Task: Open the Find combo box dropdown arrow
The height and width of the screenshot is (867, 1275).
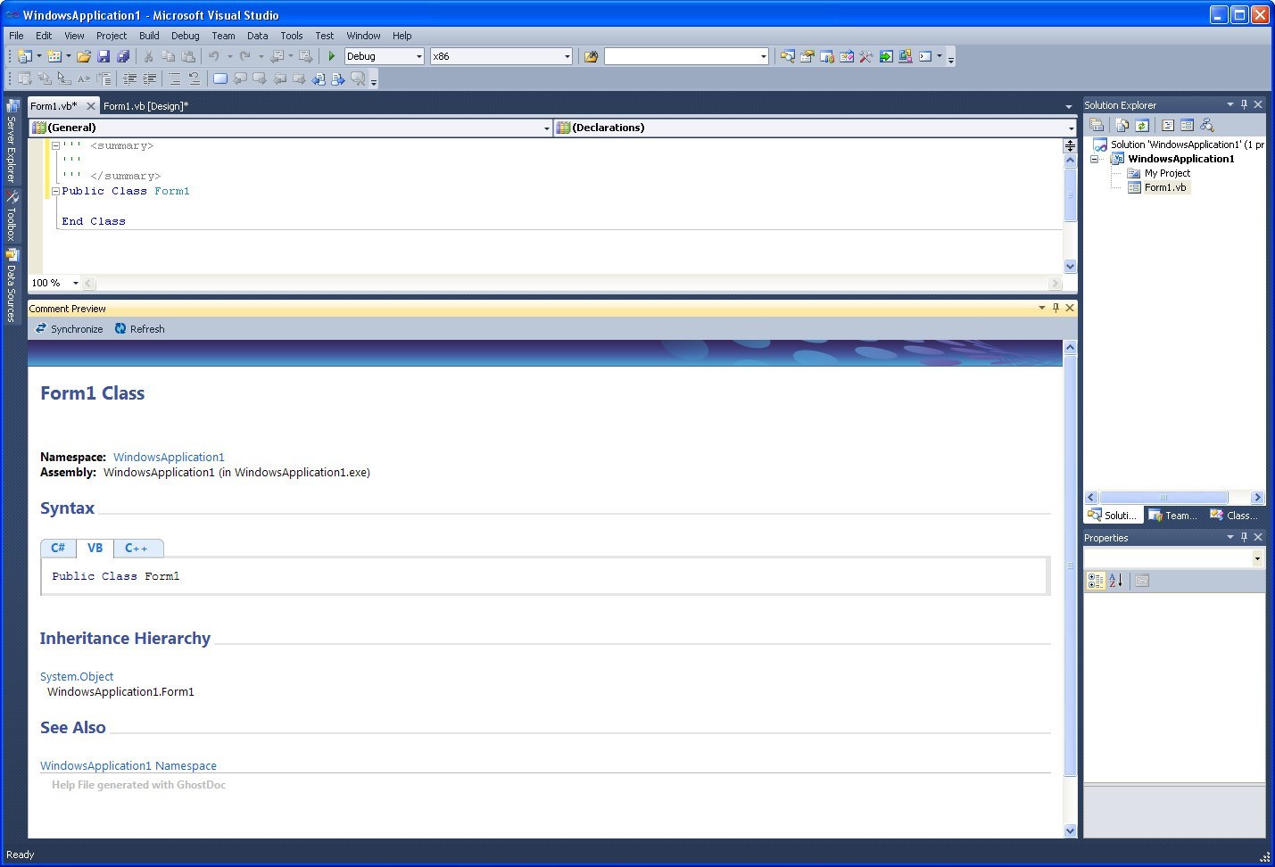Action: 763,56
